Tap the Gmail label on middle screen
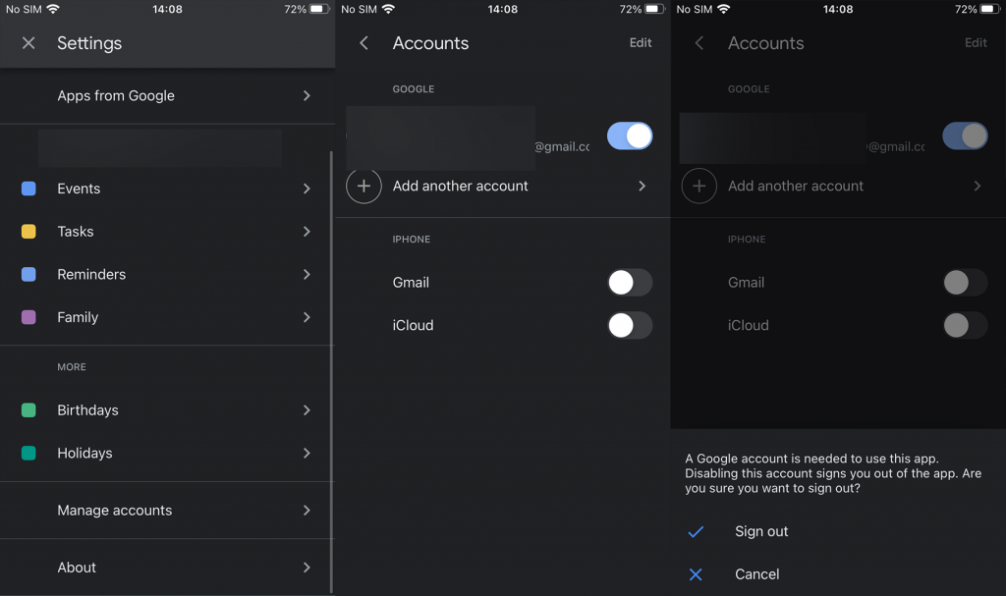 (x=411, y=282)
